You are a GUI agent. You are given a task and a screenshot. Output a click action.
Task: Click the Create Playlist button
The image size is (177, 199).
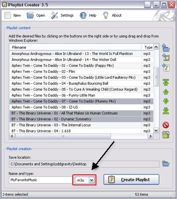click(131, 180)
